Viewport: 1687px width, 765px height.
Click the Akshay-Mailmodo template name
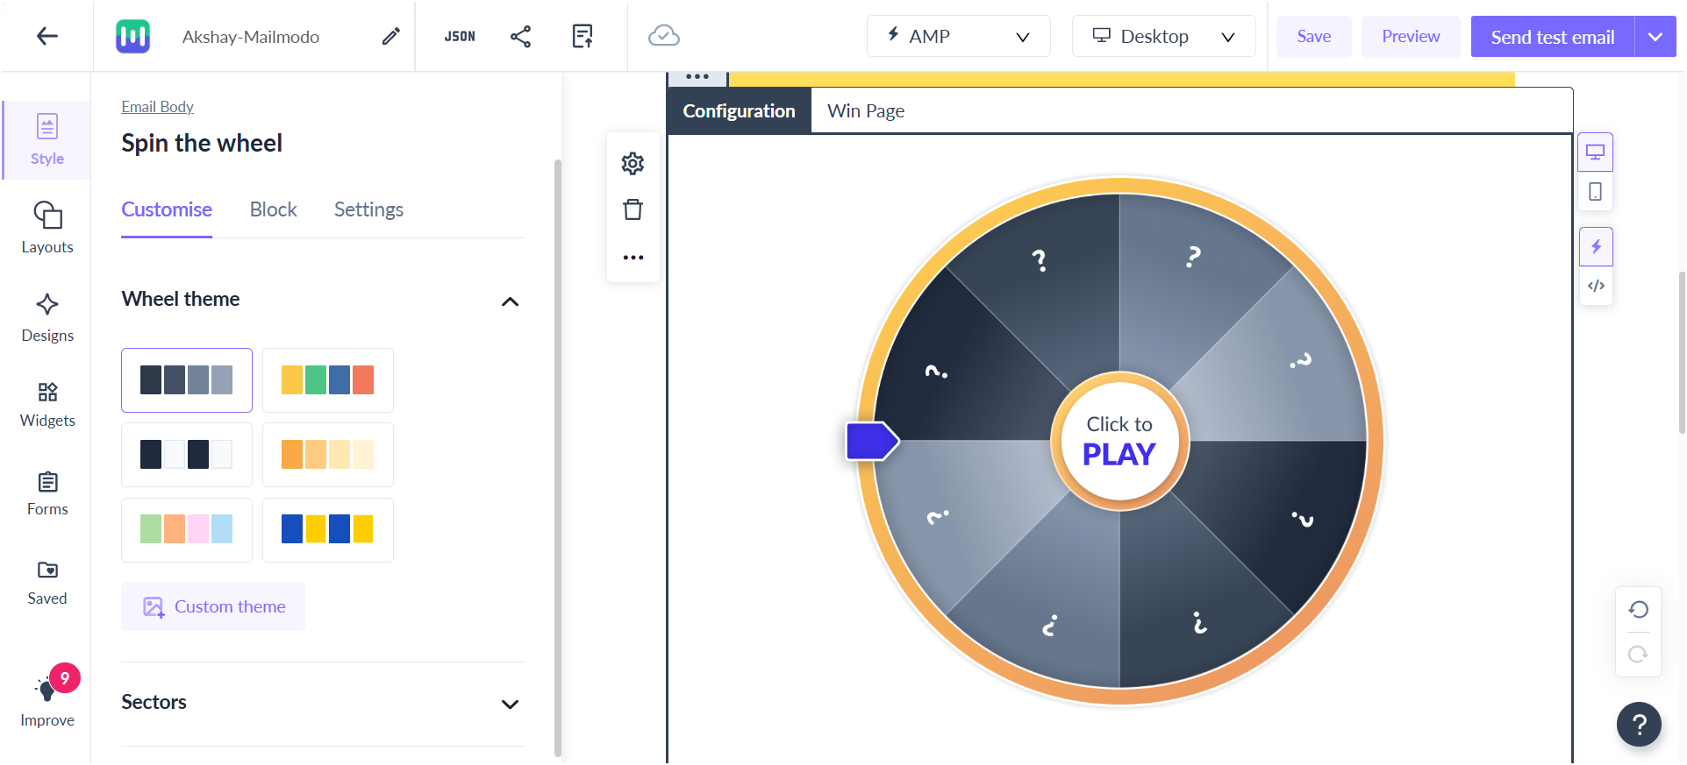251,37
